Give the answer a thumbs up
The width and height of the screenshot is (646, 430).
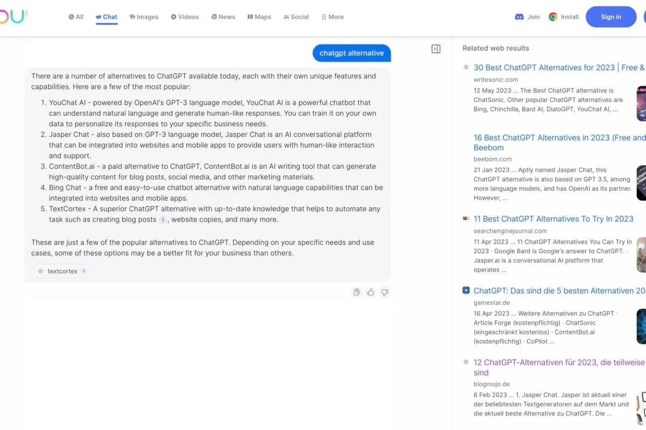(x=370, y=292)
